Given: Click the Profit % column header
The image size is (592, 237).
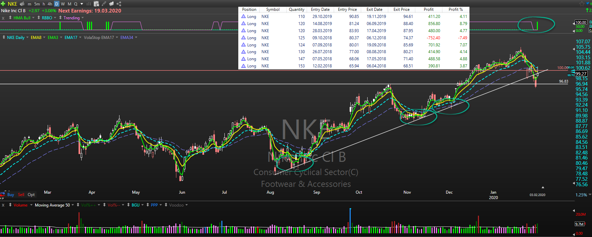Looking at the screenshot, I should pyautogui.click(x=456, y=9).
